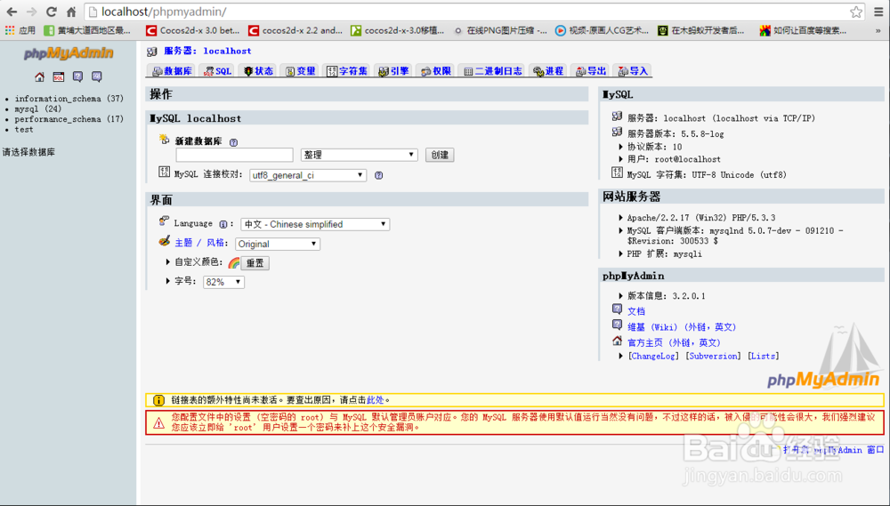Click the phpMyAdmin logo in sidebar

pyautogui.click(x=69, y=53)
